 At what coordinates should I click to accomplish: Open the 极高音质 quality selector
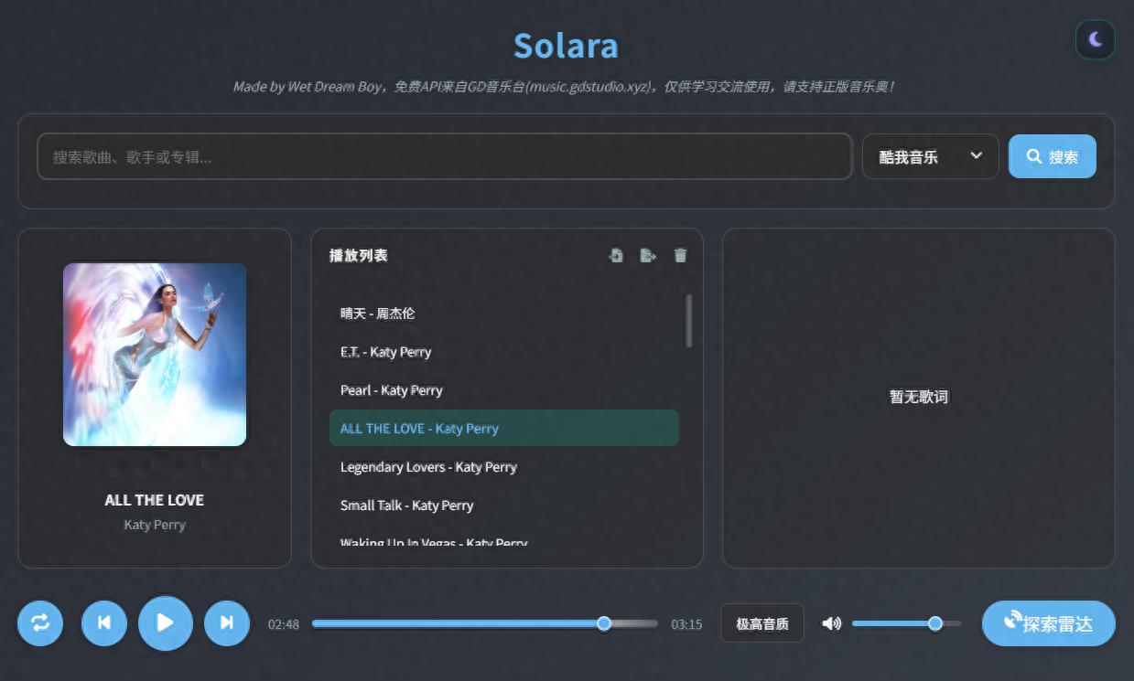tap(762, 622)
